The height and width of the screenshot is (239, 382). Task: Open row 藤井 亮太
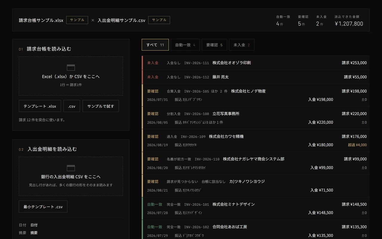pos(255,77)
